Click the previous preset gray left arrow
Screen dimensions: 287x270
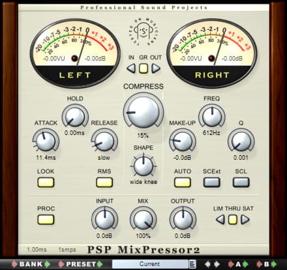[x=207, y=264]
